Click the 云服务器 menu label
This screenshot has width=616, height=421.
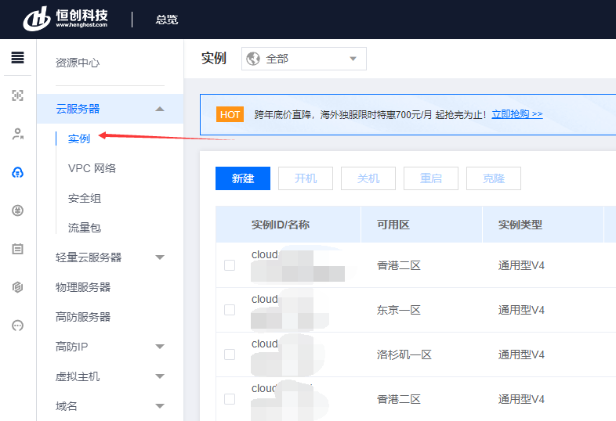(78, 109)
